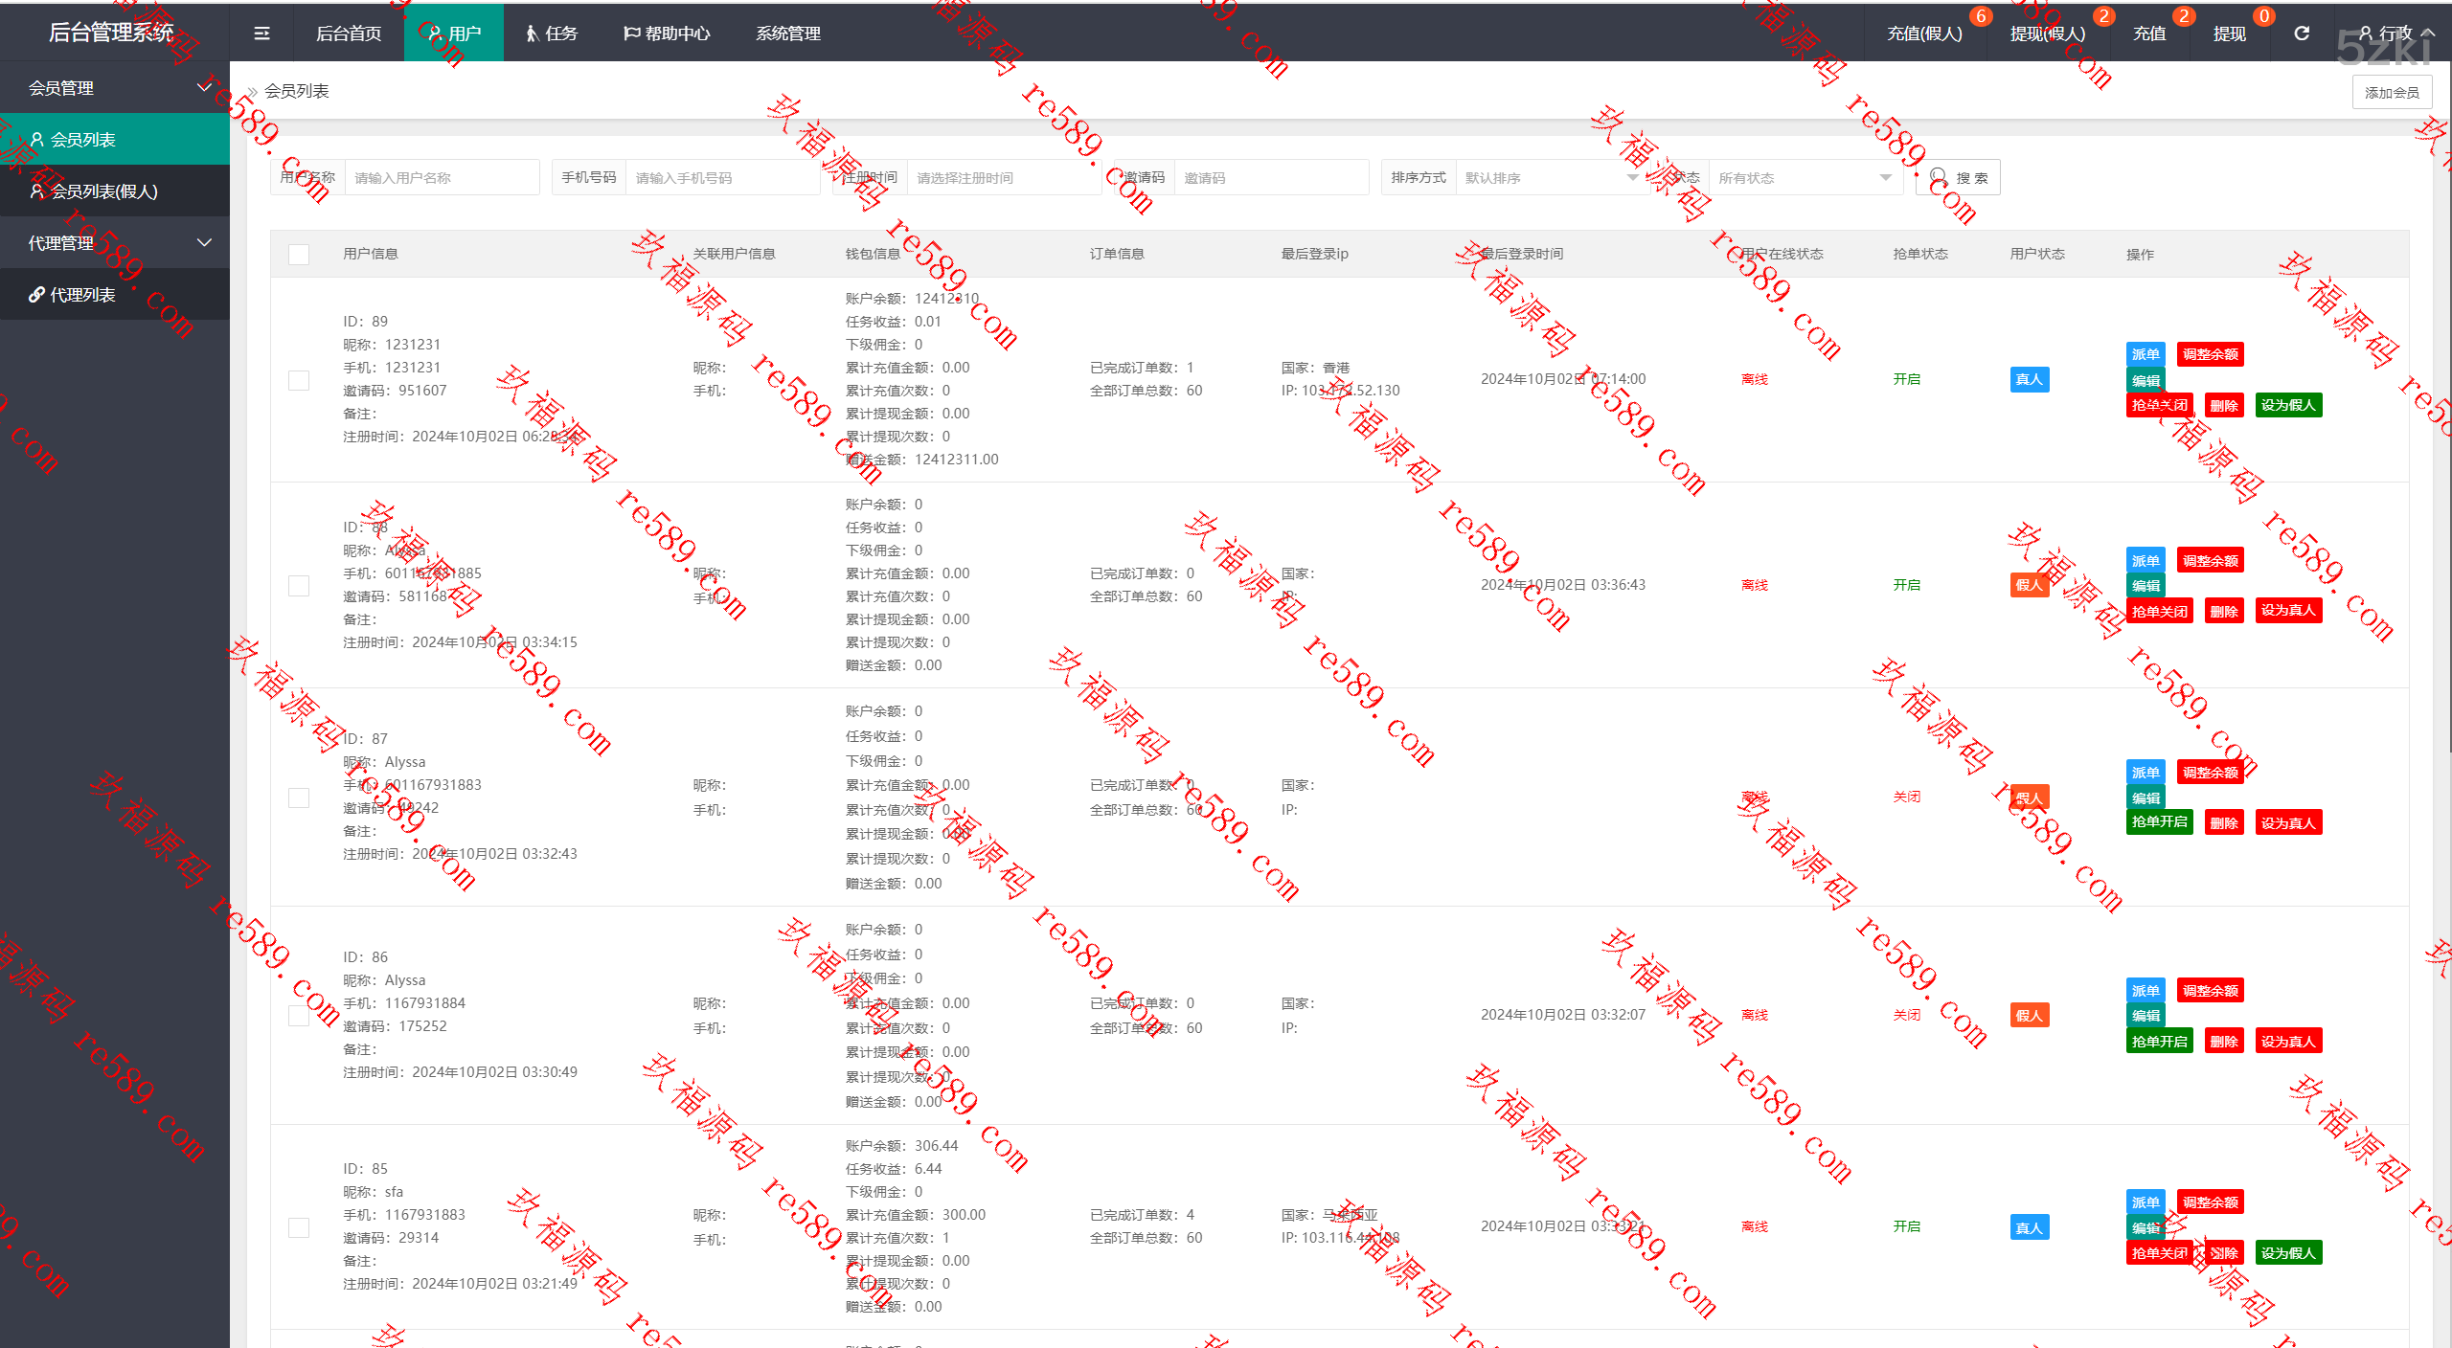Click 调整余额 for user ID 89
This screenshot has width=2452, height=1348.
[2210, 354]
